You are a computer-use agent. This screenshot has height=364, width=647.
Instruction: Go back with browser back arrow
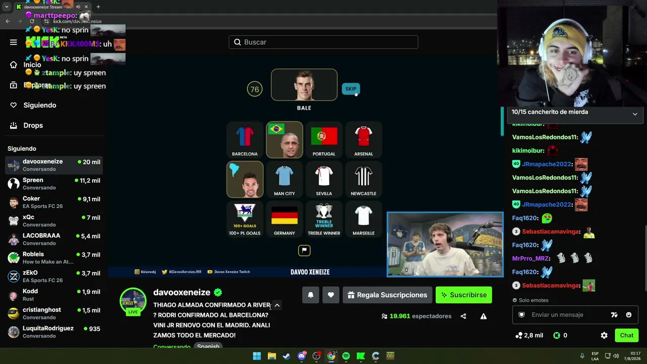point(8,21)
